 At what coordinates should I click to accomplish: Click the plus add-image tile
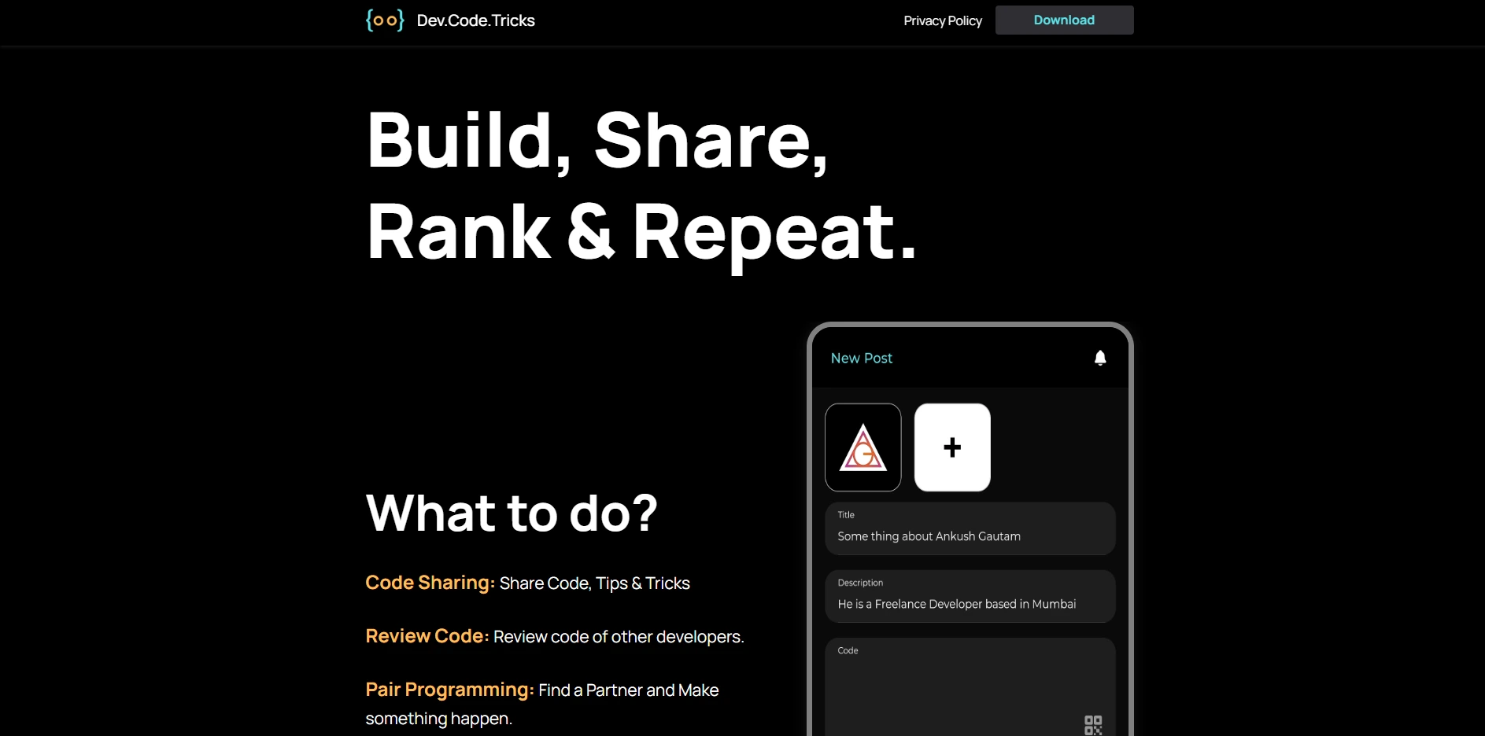click(951, 447)
